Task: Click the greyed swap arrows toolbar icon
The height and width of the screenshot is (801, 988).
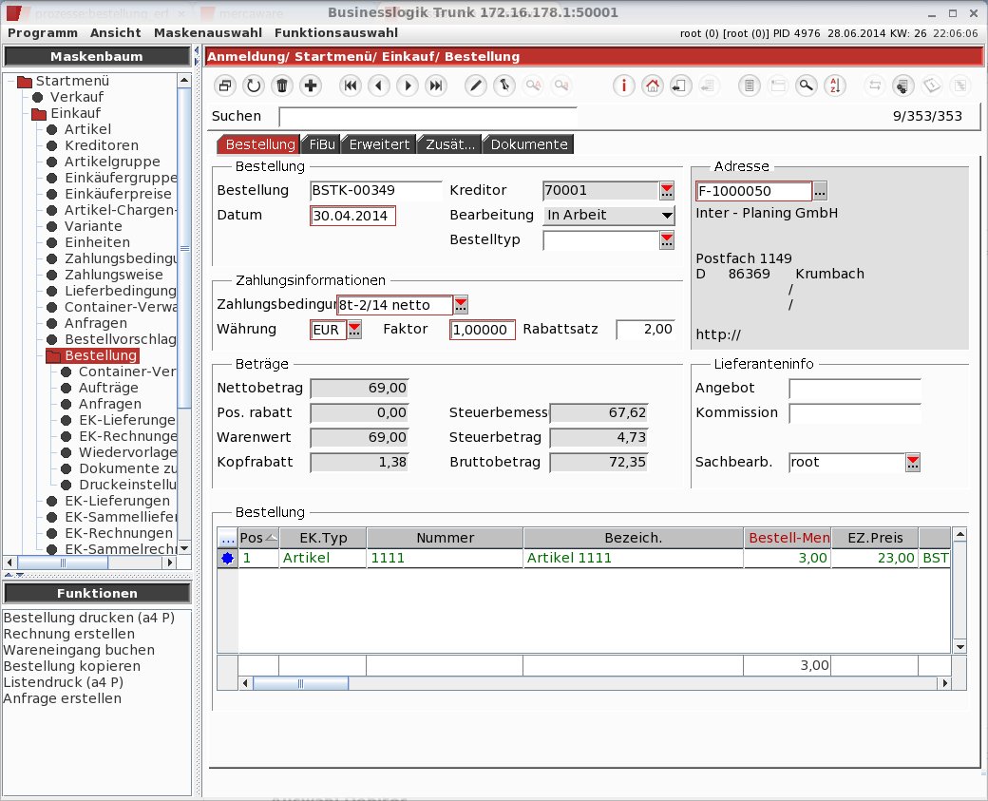Action: coord(875,86)
